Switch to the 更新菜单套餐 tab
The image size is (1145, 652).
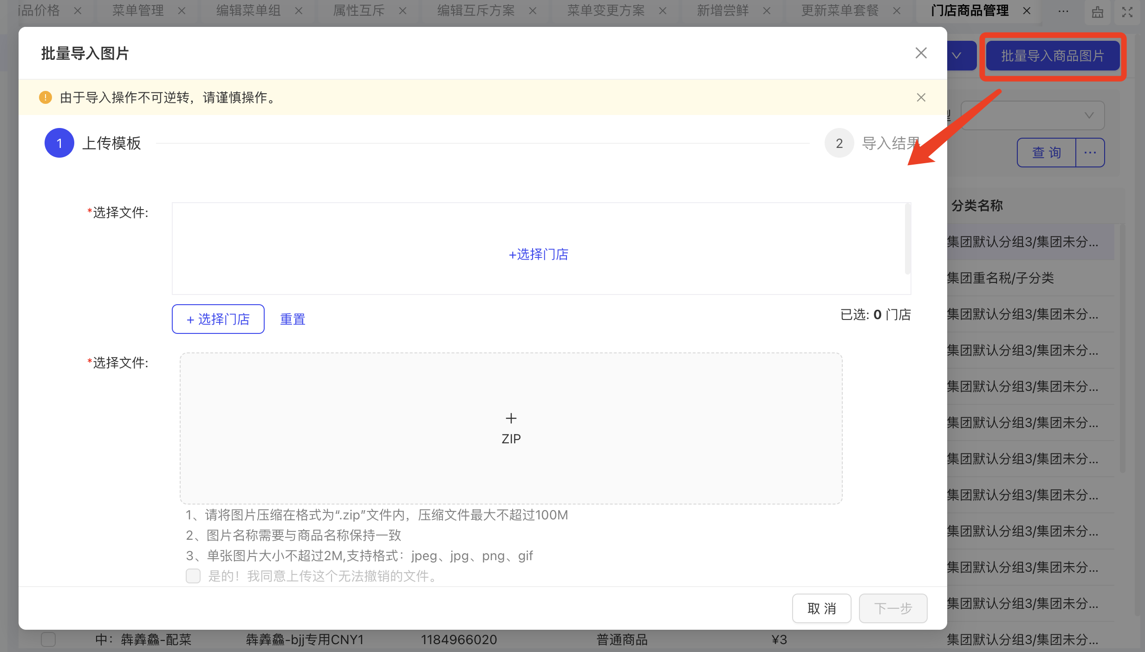(840, 11)
